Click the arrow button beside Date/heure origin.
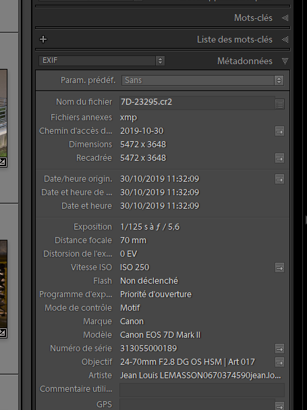This screenshot has width=307, height=410. click(279, 180)
